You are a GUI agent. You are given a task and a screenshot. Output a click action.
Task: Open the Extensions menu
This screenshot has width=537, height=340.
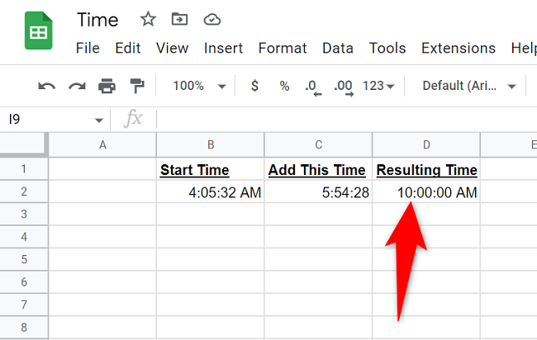pos(459,48)
